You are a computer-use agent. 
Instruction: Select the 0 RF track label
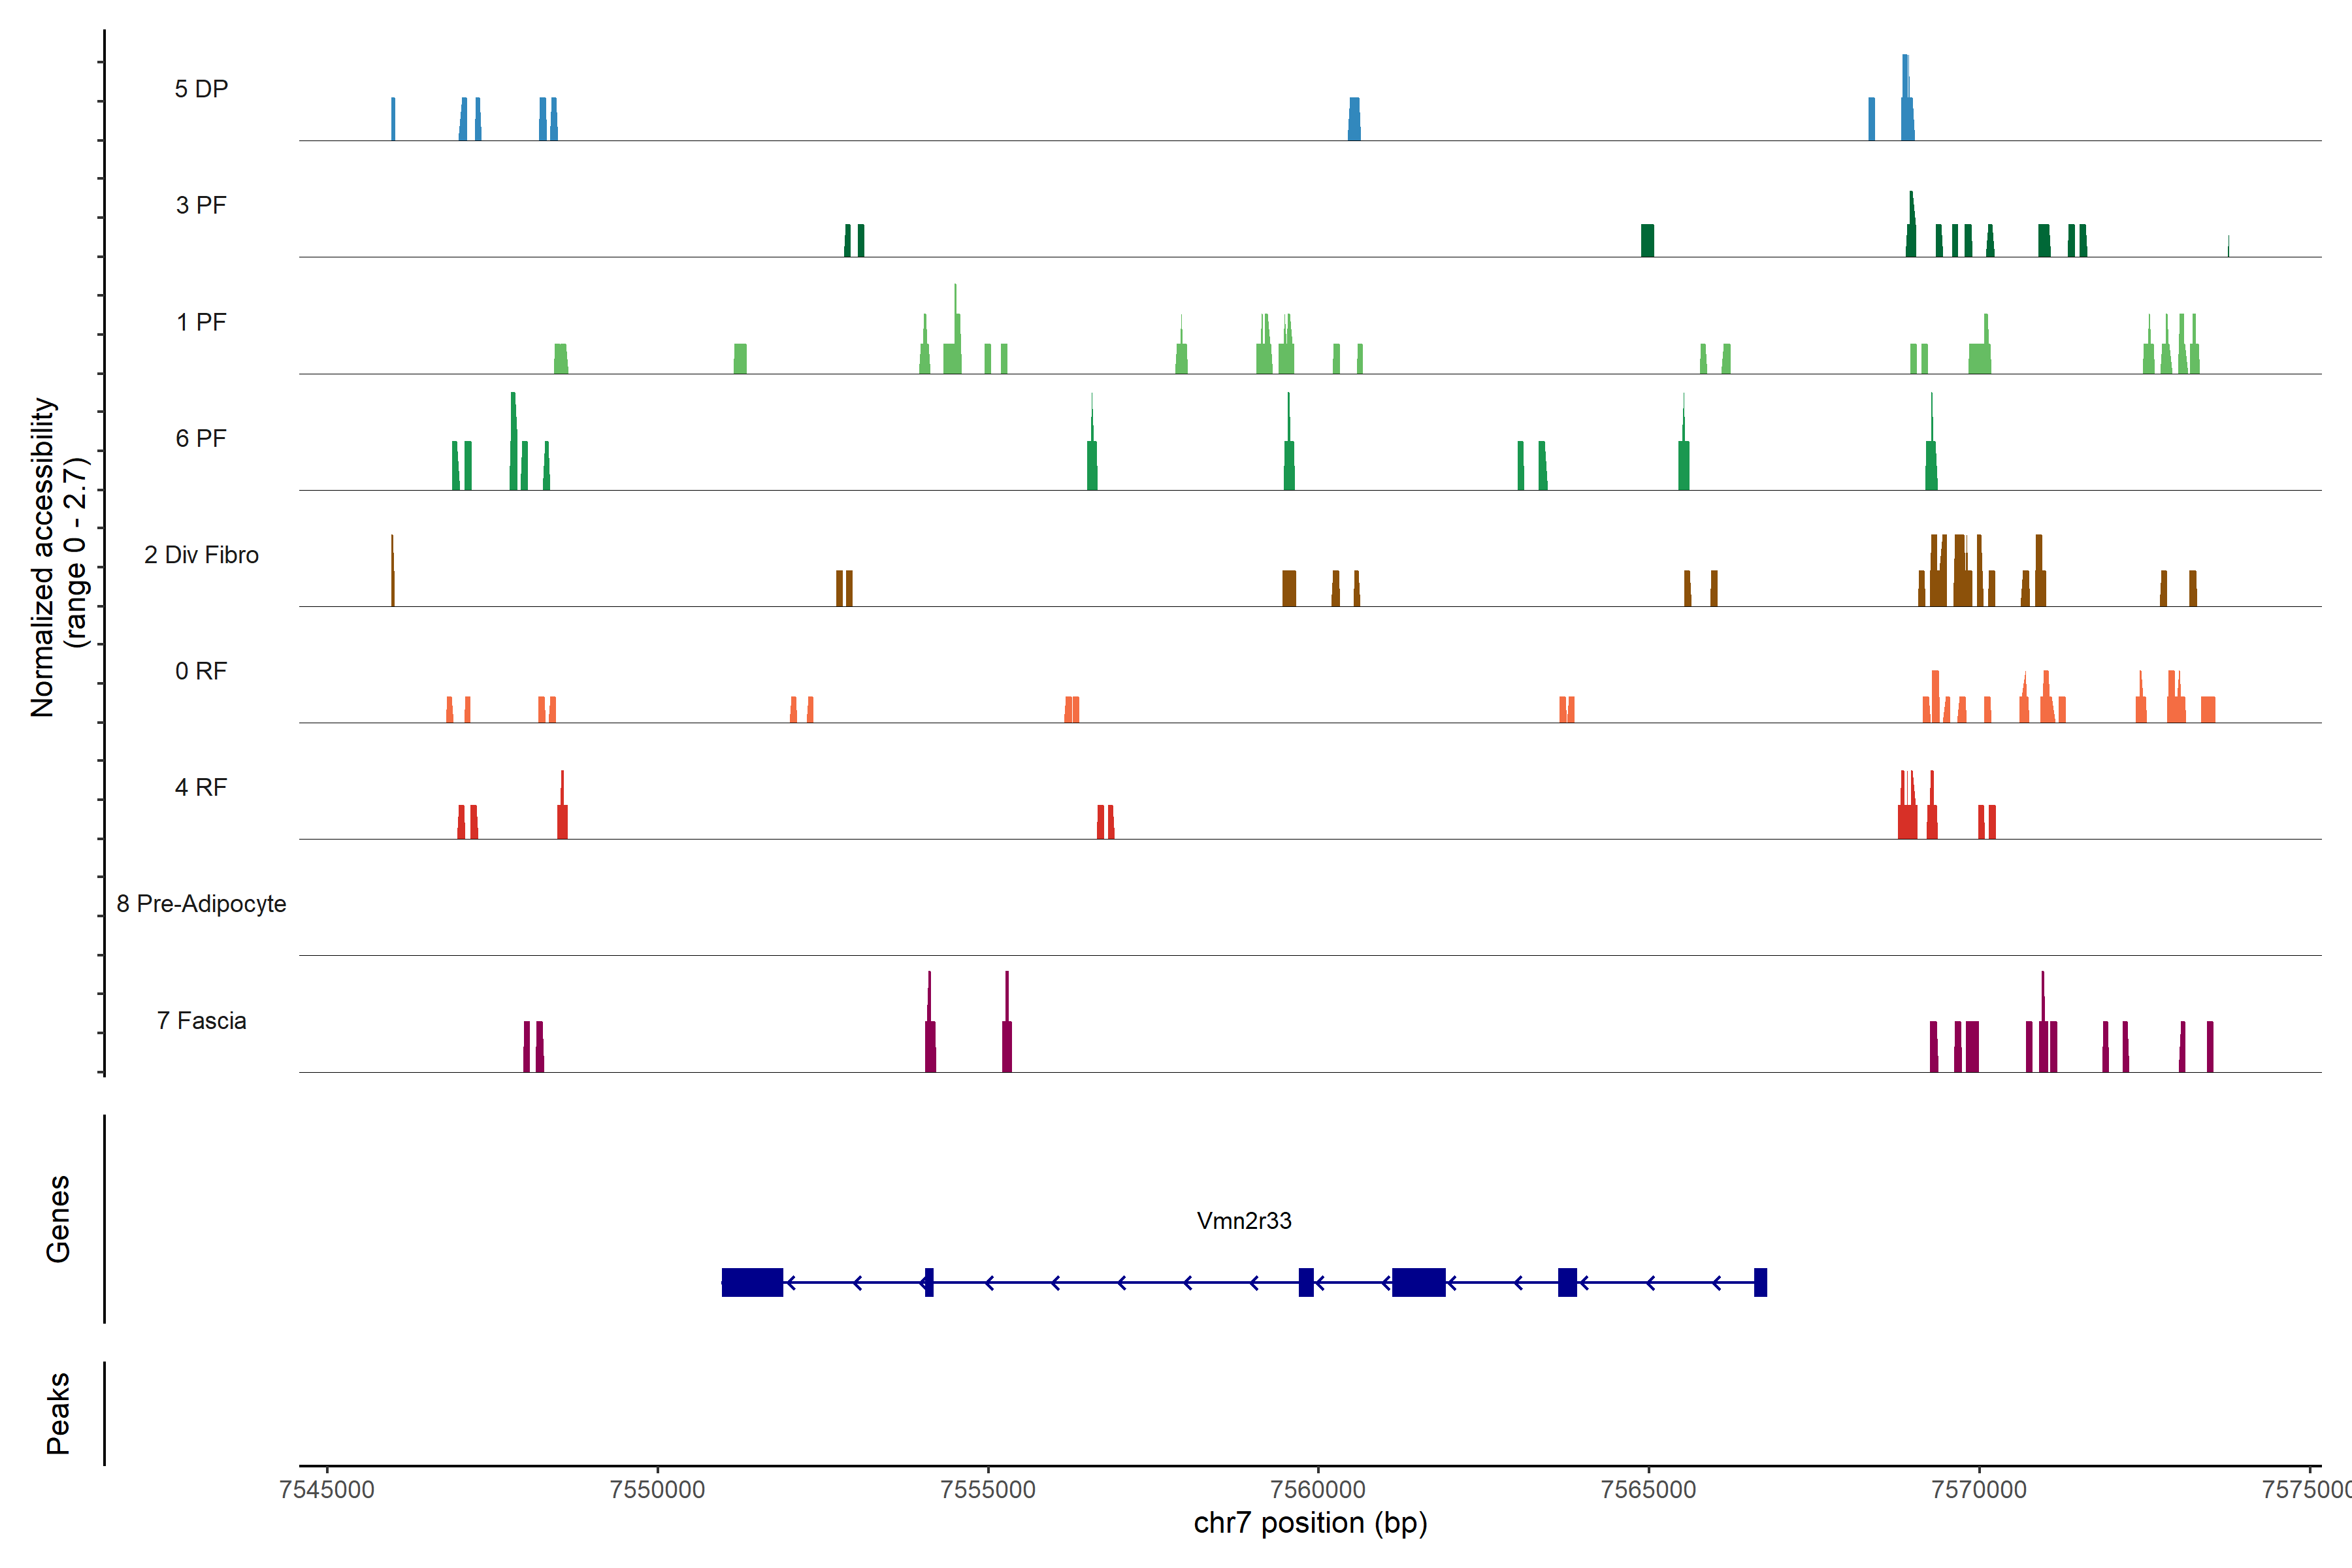(x=201, y=671)
